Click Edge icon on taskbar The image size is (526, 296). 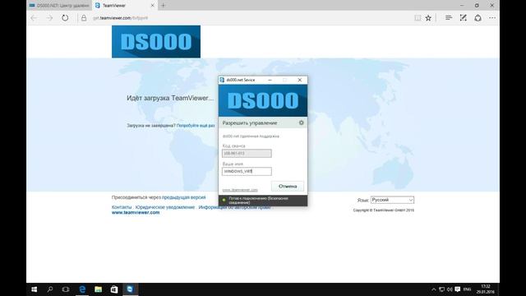click(82, 289)
